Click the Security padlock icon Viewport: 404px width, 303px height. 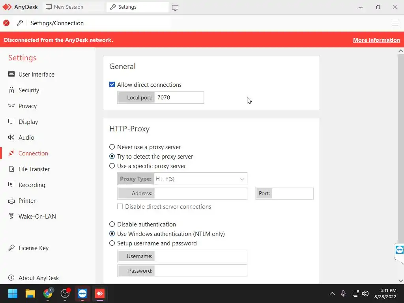click(x=11, y=90)
